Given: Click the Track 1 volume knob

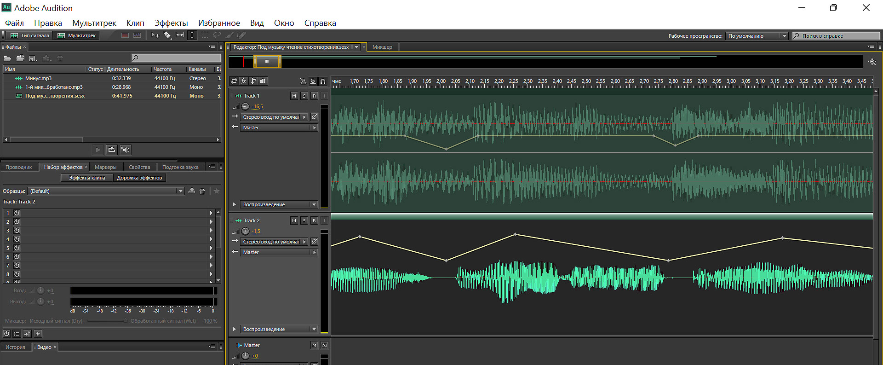Looking at the screenshot, I should pos(246,106).
